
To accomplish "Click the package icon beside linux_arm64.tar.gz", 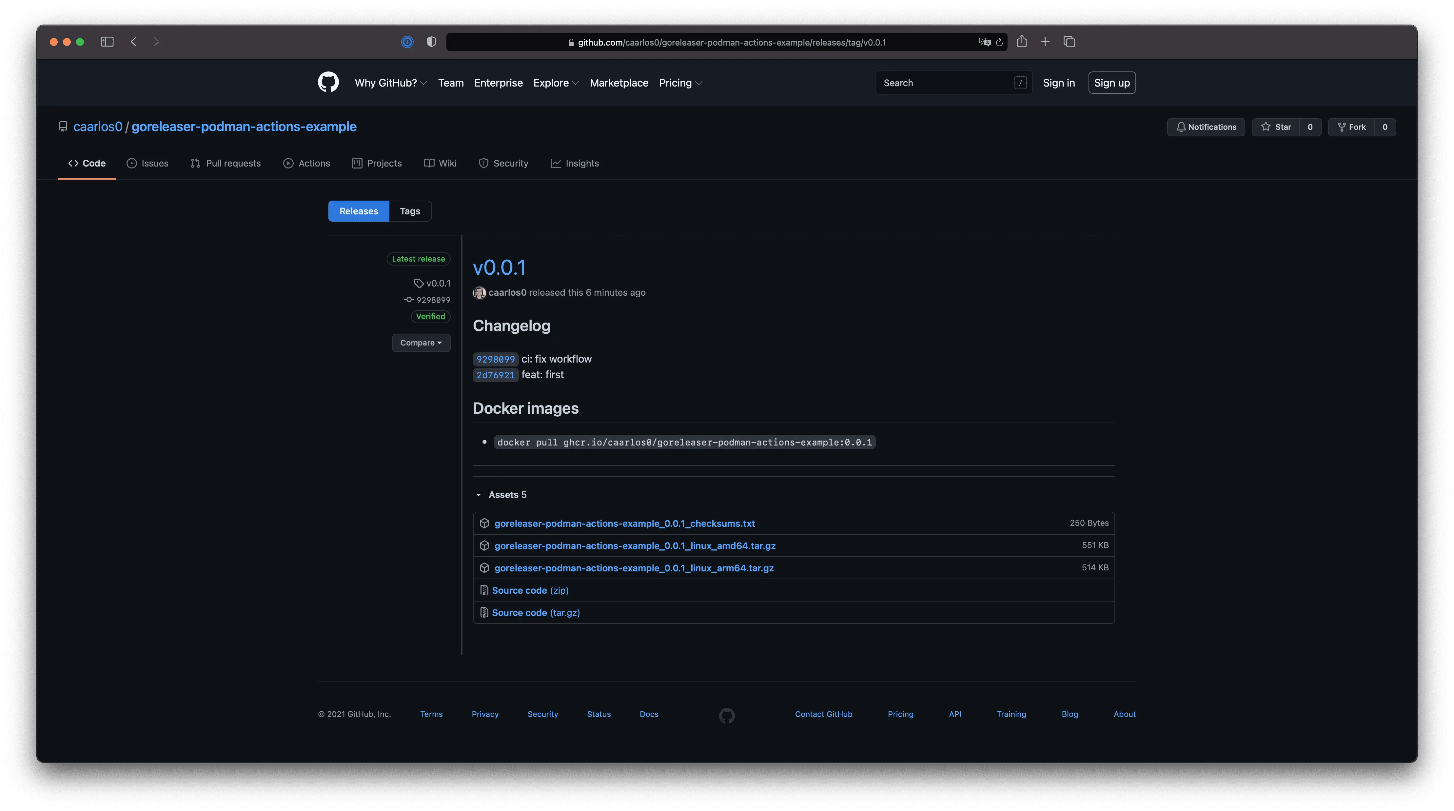I will point(484,568).
